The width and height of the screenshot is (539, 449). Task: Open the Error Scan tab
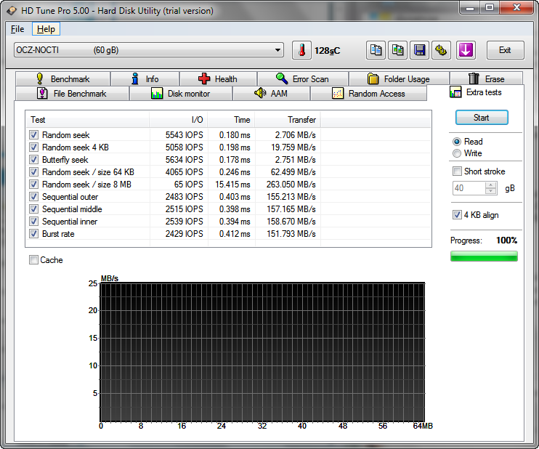302,79
